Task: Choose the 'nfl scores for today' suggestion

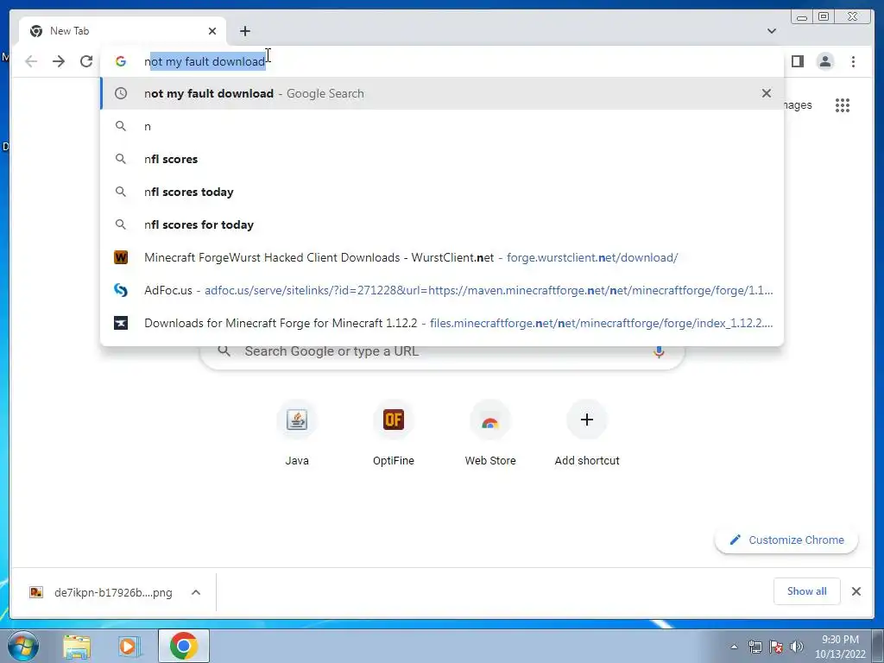Action: coord(442,224)
